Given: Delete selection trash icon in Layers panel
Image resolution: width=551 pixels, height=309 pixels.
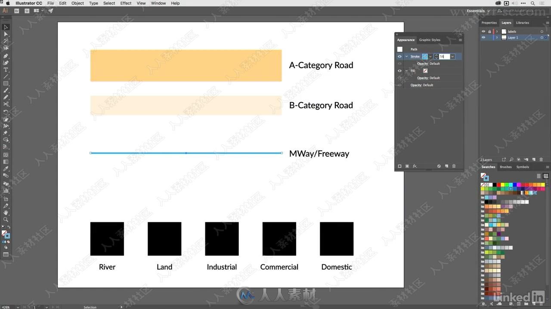Looking at the screenshot, I should 541,160.
